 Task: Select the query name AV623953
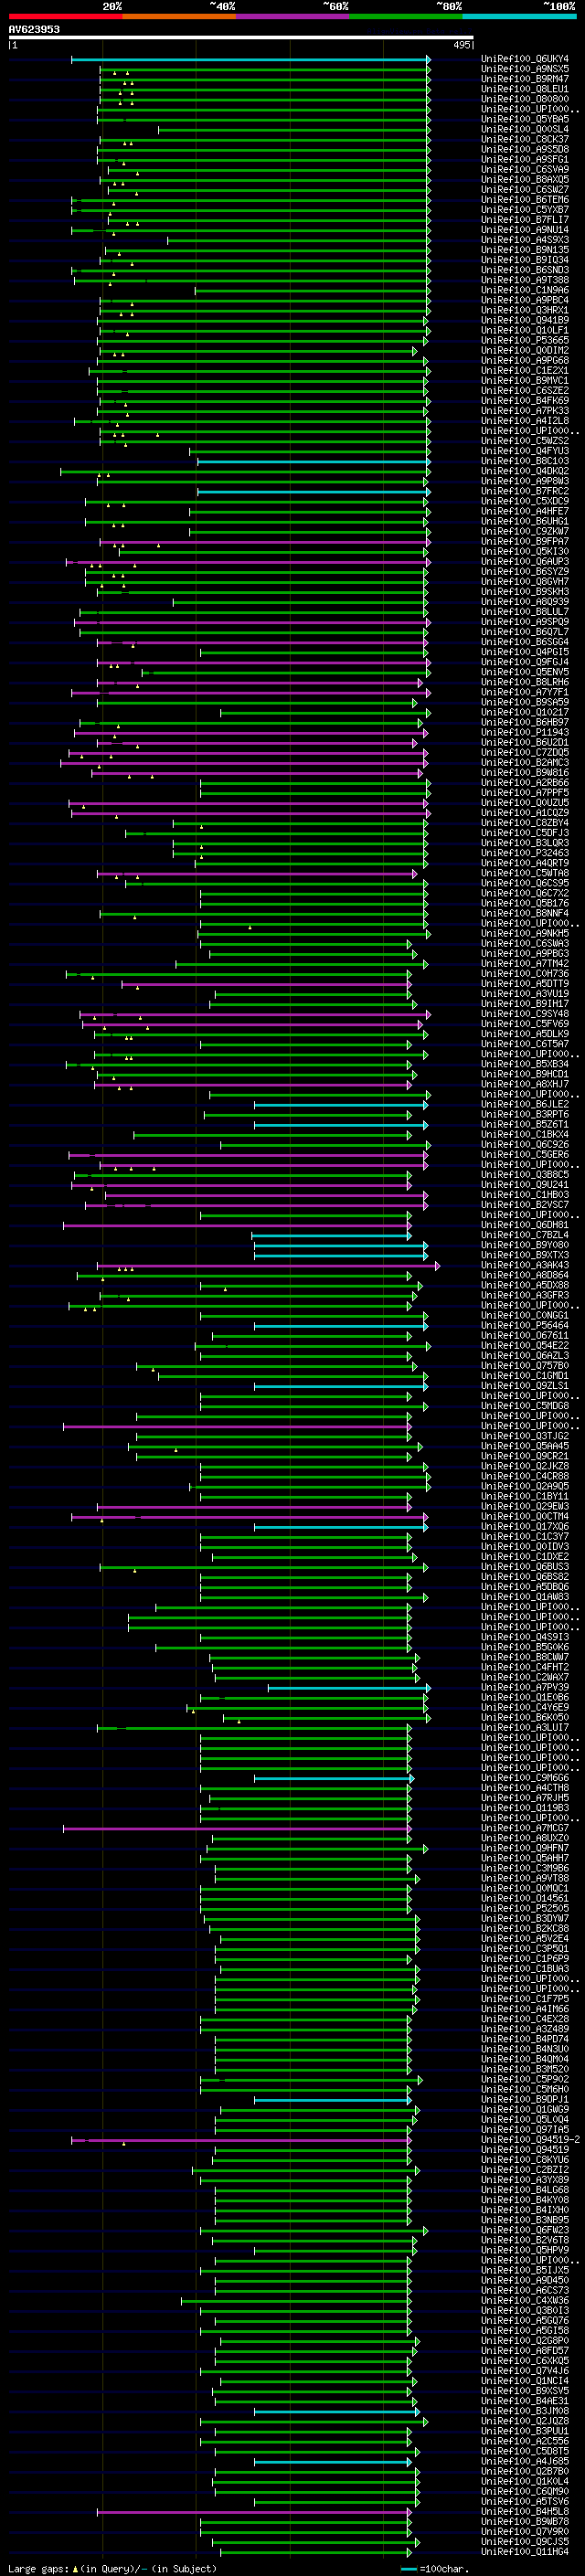[x=34, y=29]
